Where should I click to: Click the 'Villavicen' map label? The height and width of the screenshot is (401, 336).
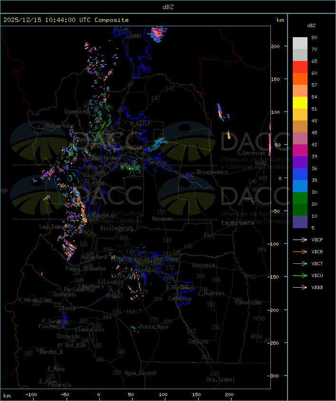click(98, 107)
